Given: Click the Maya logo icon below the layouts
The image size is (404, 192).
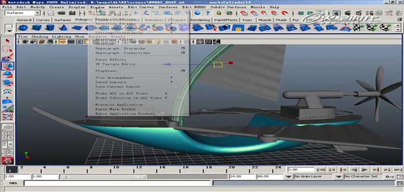Looking at the screenshot, I should (8, 161).
